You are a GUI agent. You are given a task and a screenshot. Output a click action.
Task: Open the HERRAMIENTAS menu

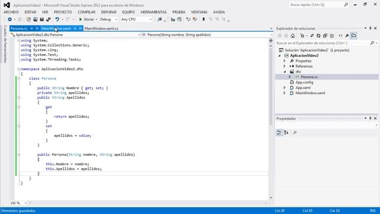coord(154,12)
